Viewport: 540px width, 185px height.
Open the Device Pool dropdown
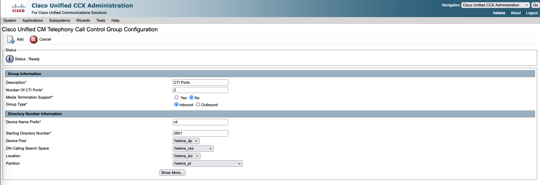(x=186, y=141)
